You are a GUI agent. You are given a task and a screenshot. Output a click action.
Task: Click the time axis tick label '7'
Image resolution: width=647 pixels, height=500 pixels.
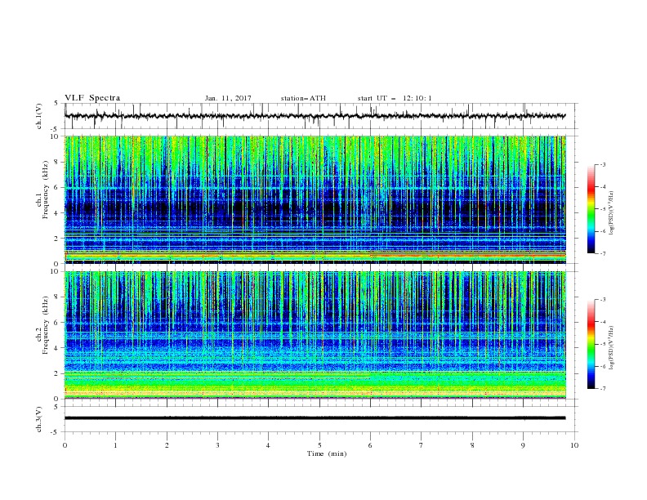422,445
